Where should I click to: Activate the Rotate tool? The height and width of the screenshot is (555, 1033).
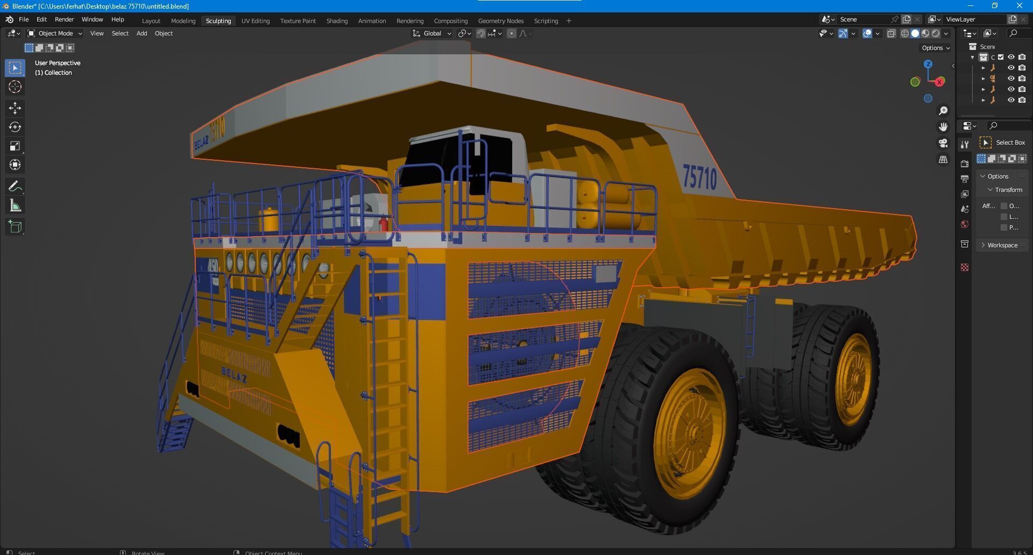click(x=15, y=127)
